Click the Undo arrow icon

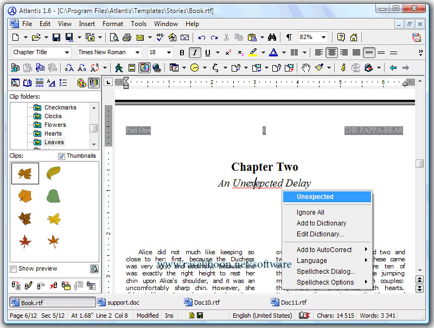pos(201,37)
